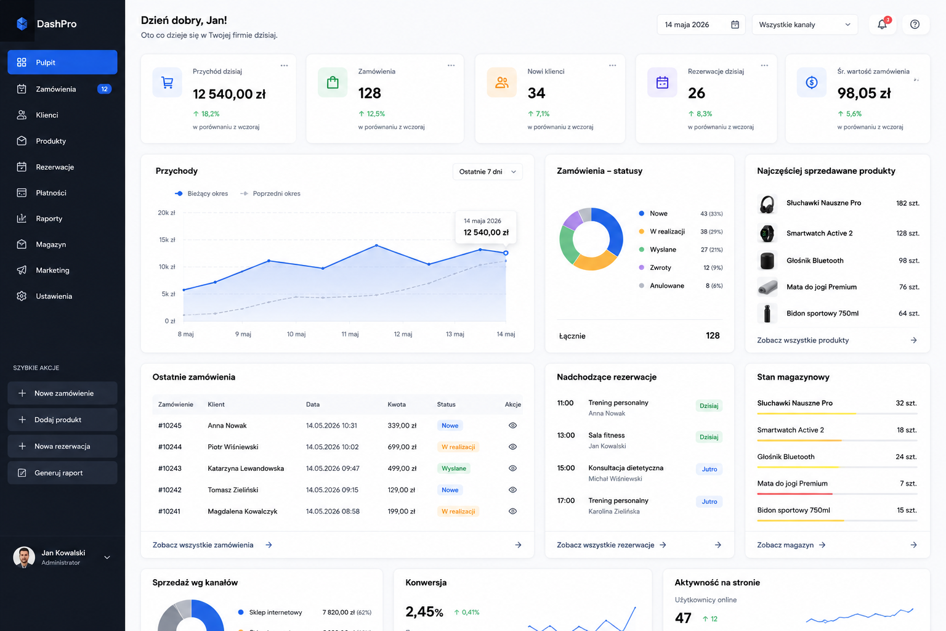
Task: View order #10241 with eye icon
Action: 512,511
